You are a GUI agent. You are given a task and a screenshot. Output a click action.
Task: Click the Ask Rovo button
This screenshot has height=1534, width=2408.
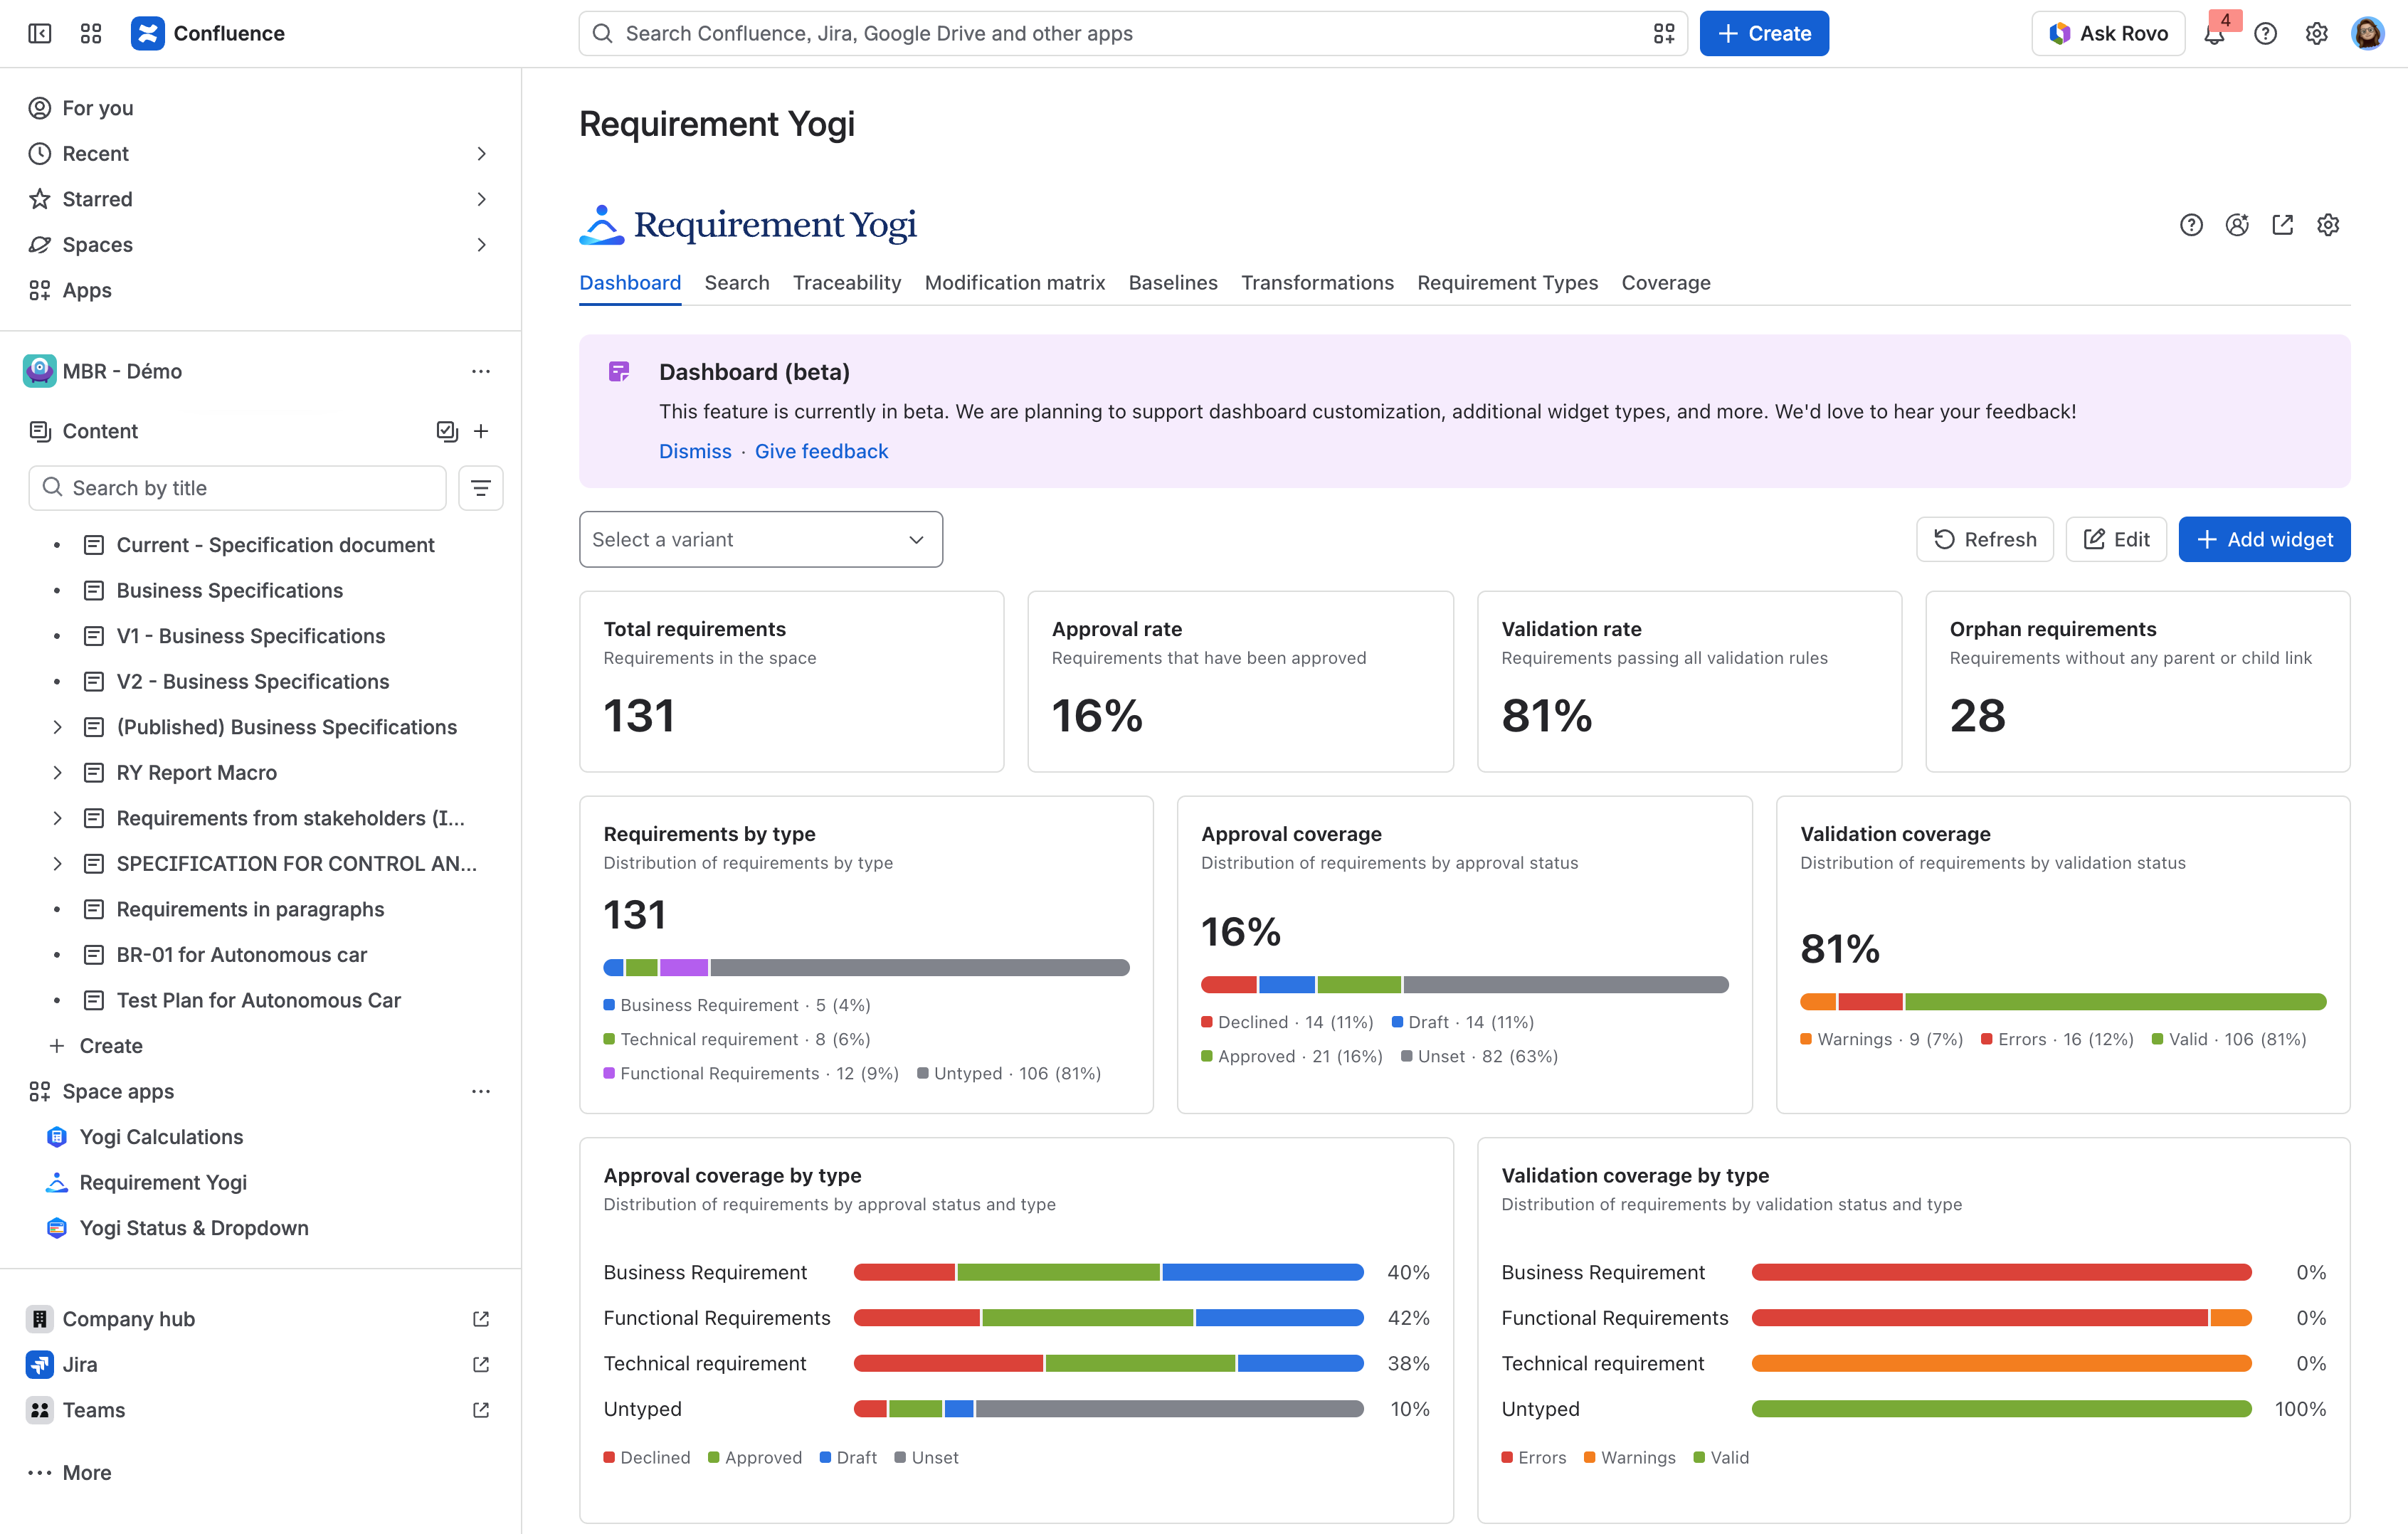(2108, 33)
